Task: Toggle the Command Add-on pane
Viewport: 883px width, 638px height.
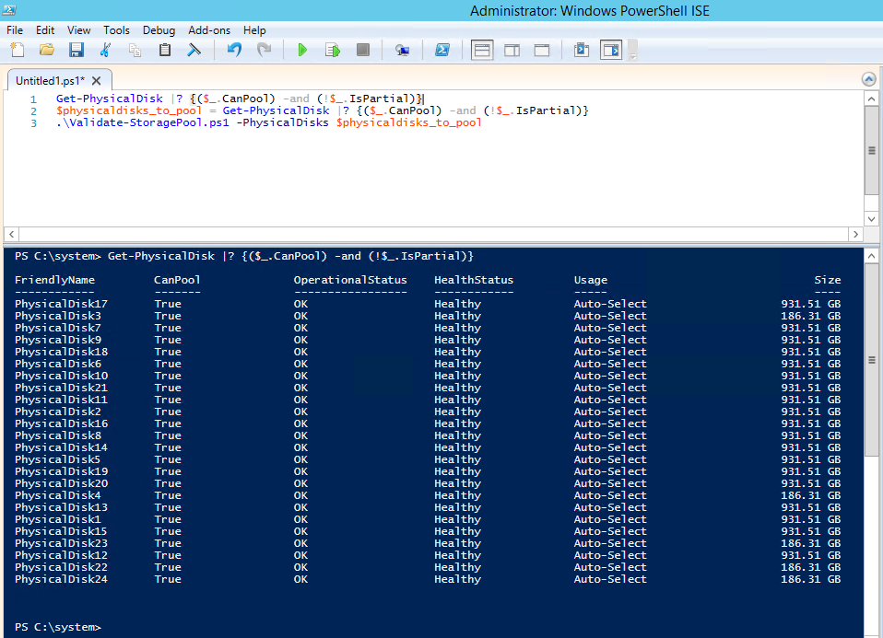Action: pyautogui.click(x=611, y=50)
